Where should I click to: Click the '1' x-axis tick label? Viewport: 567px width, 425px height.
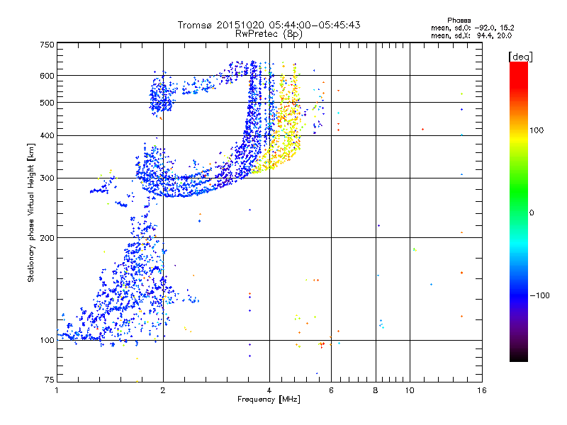[x=57, y=390]
